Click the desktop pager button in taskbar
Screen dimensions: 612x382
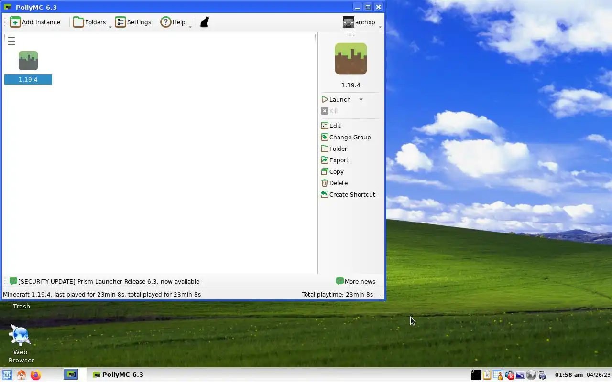(71, 375)
